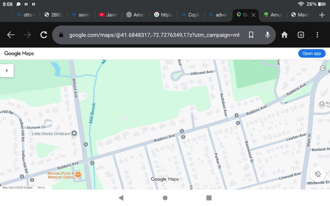This screenshot has height=206, width=330.
Task: Click the Audubon Ave street label
Action: coord(224,105)
